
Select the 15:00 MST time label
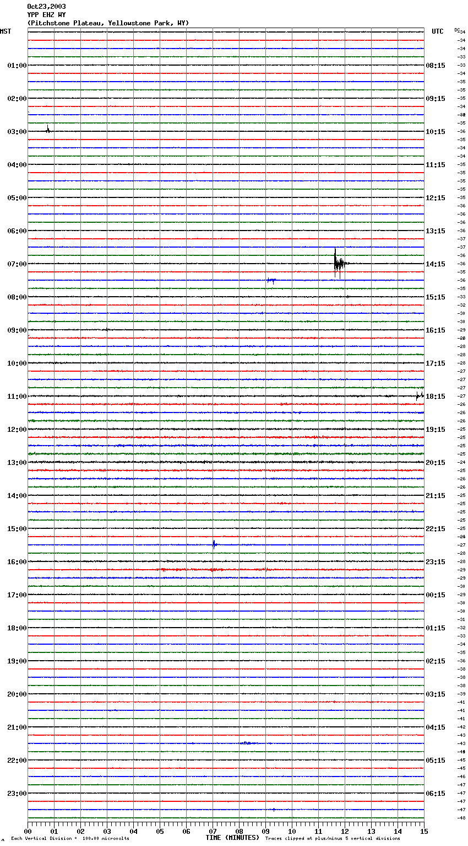[17, 529]
